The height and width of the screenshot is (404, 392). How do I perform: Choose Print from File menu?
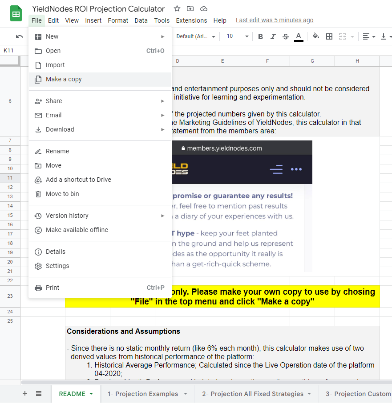pyautogui.click(x=100, y=288)
